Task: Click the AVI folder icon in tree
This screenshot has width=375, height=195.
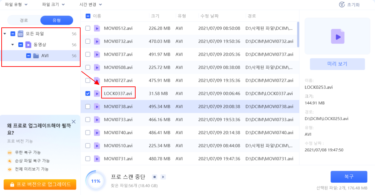Action: (36, 56)
